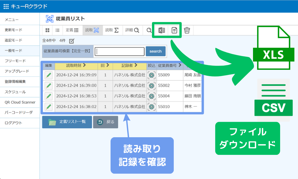Image resolution: width=298 pixels, height=179 pixels.
Task: Open 登録情報編集 in the sidebar
Action: point(20,82)
